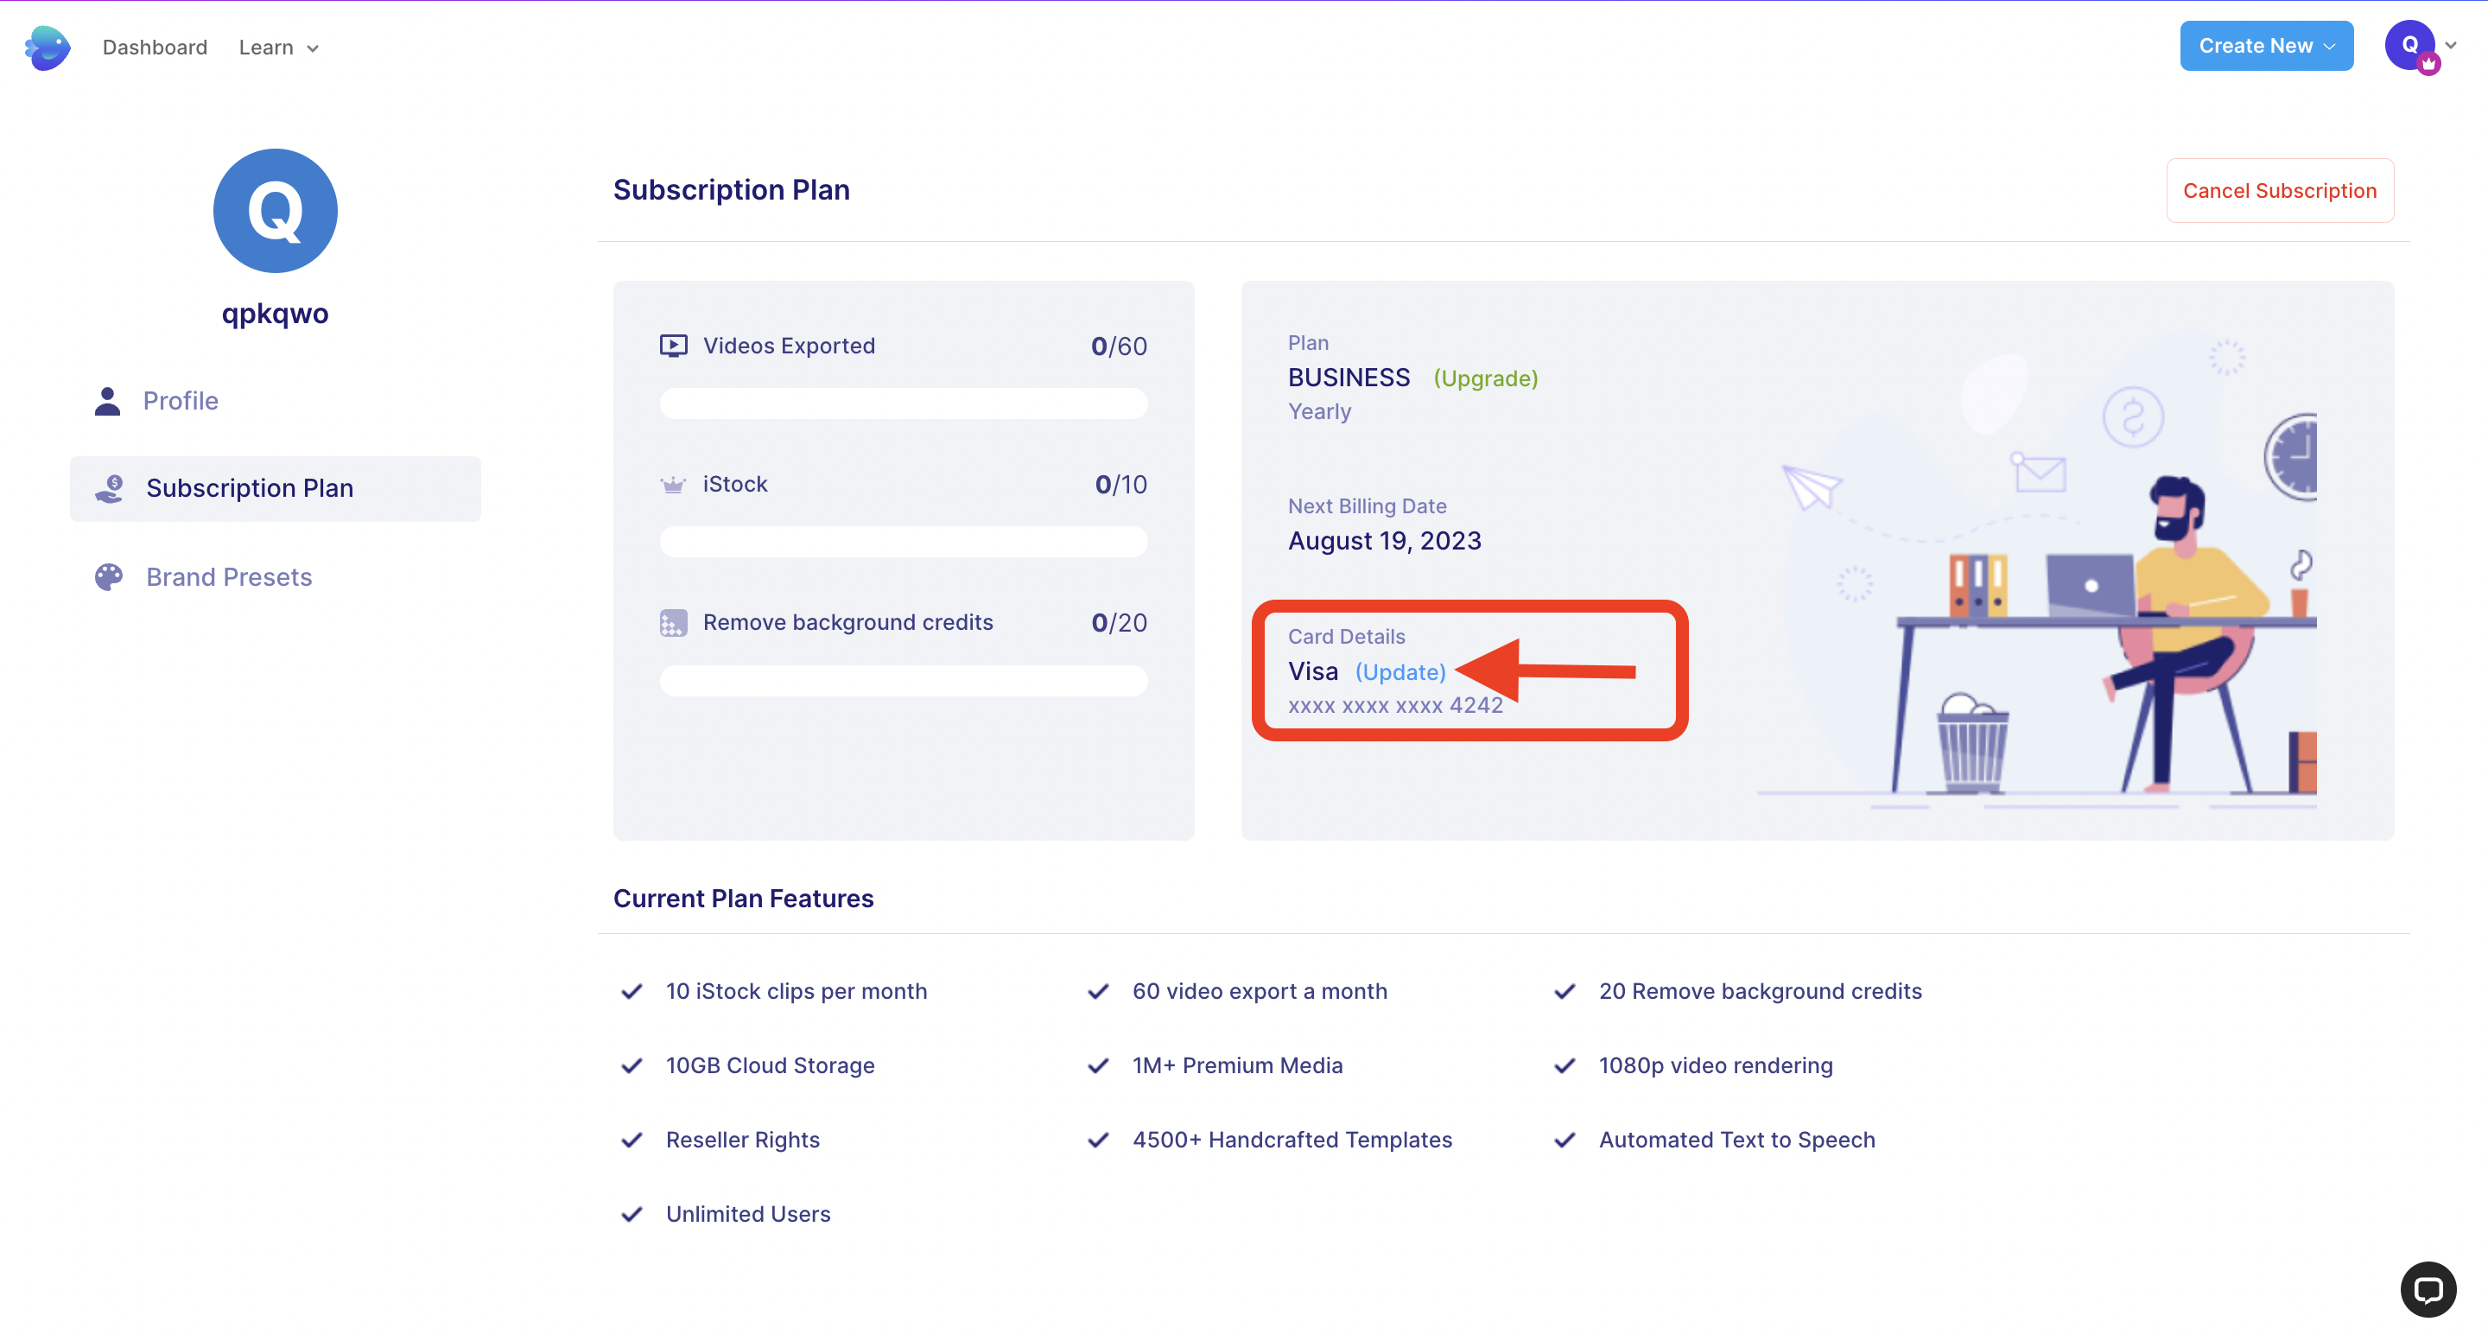Viewport: 2488px width, 1341px height.
Task: Expand the Learn menu
Action: click(x=279, y=48)
